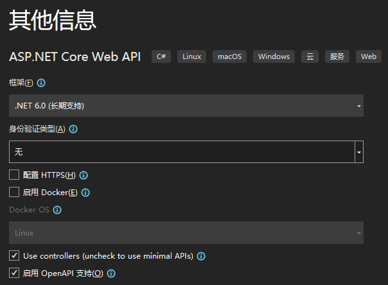Click the Docker OS label

(29, 210)
